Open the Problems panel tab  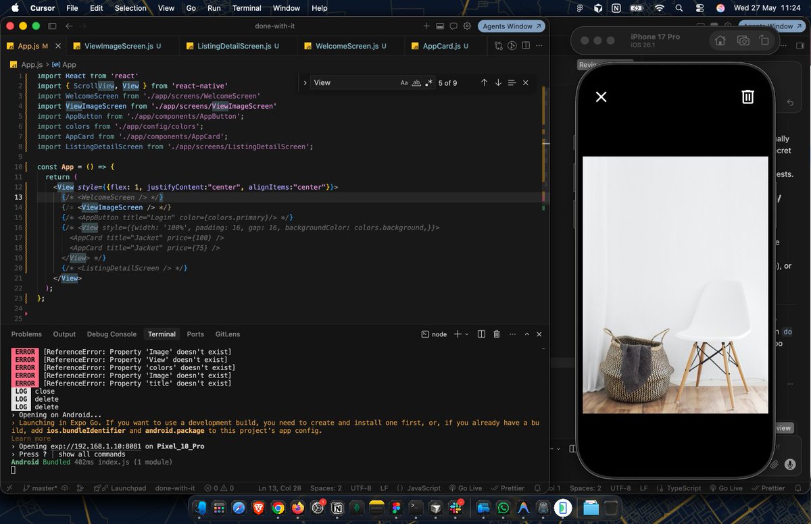coord(26,334)
